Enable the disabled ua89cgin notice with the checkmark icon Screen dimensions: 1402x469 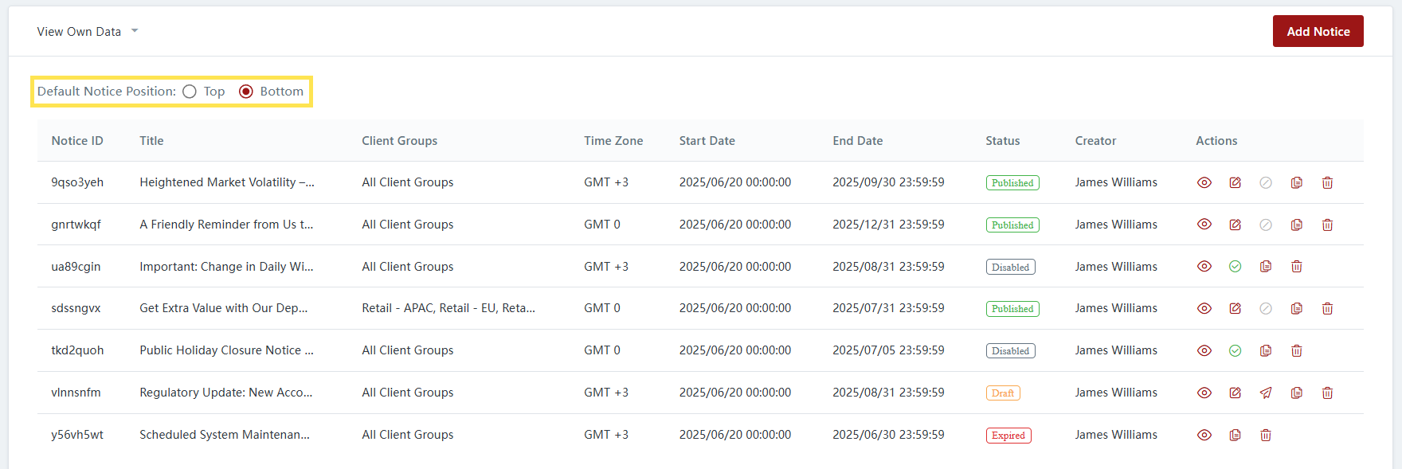[x=1235, y=267]
